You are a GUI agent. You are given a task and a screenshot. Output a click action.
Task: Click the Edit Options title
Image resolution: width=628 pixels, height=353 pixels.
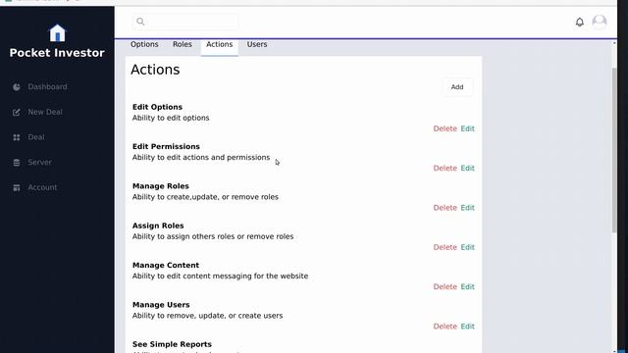point(157,107)
